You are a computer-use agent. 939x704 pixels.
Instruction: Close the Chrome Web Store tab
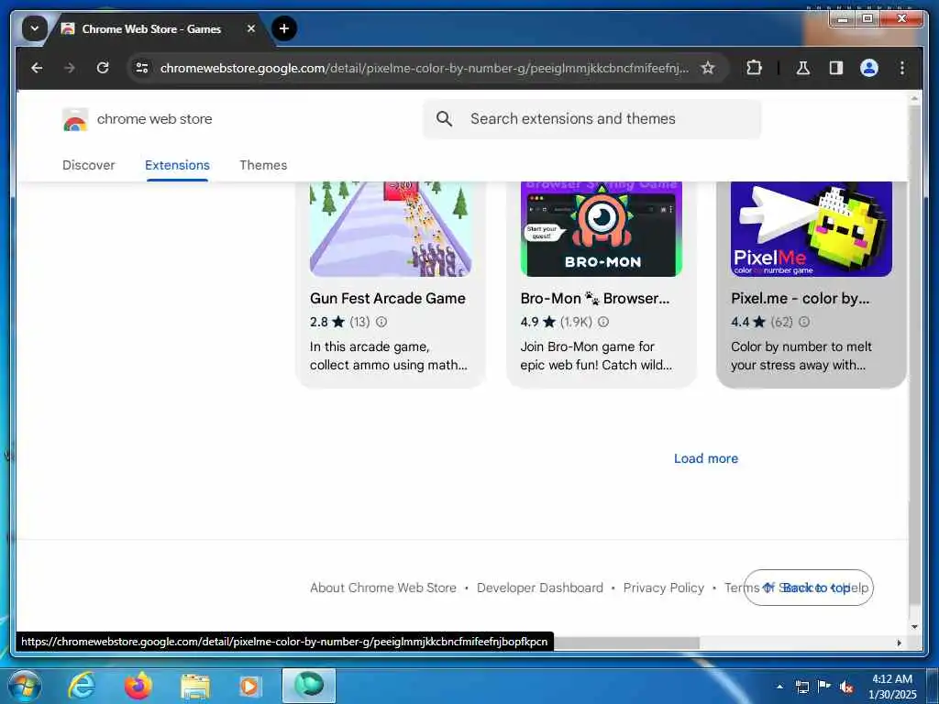coord(251,28)
